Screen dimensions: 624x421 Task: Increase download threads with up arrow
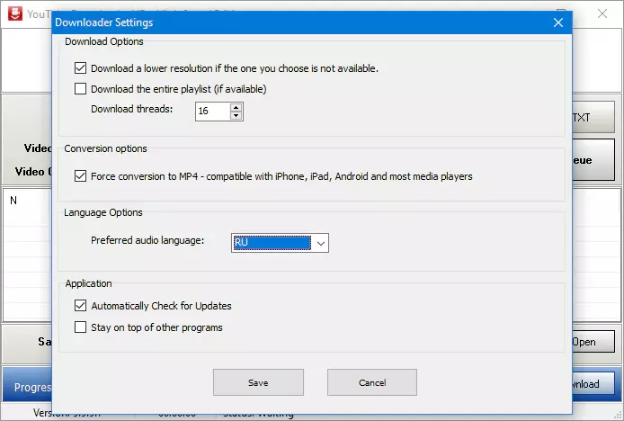[x=236, y=107]
